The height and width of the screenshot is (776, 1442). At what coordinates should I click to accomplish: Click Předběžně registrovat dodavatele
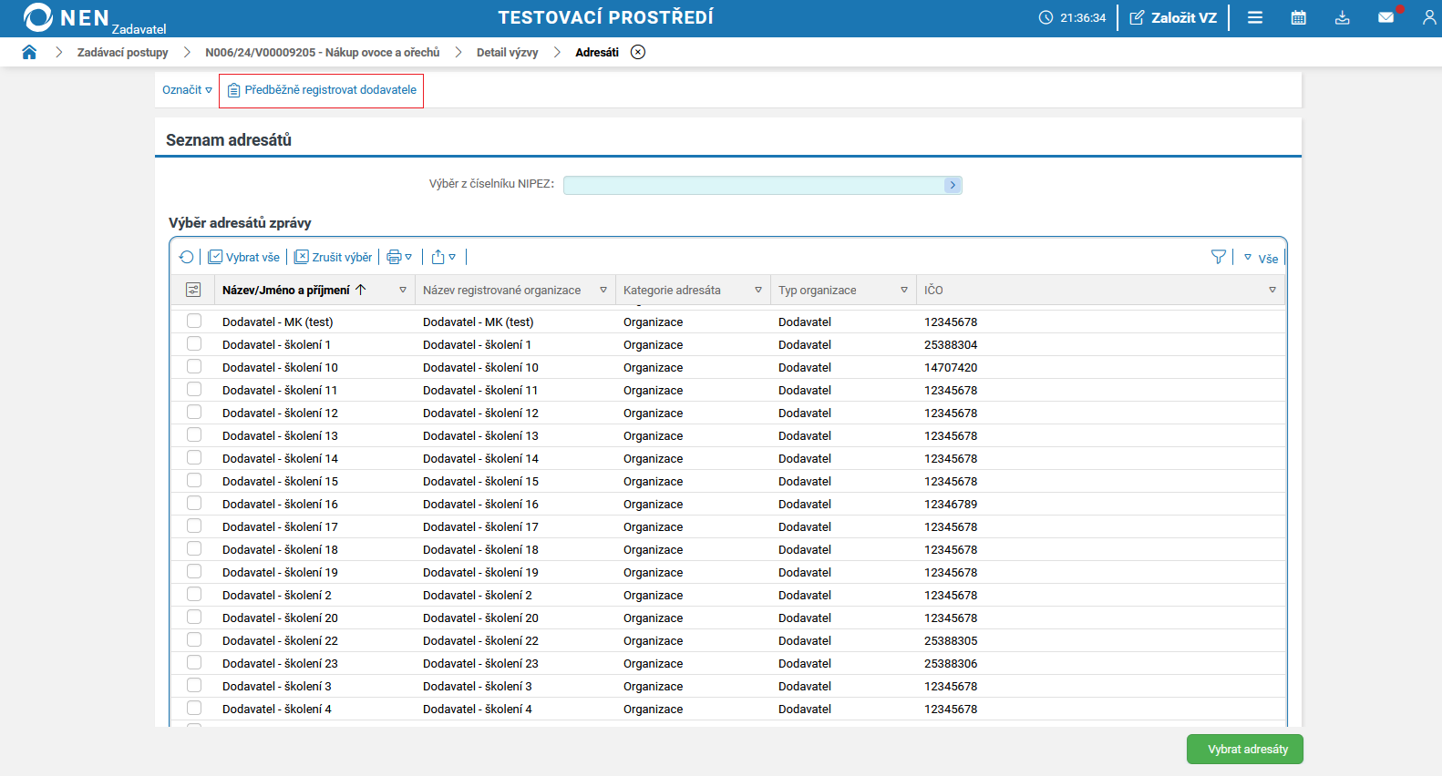322,90
